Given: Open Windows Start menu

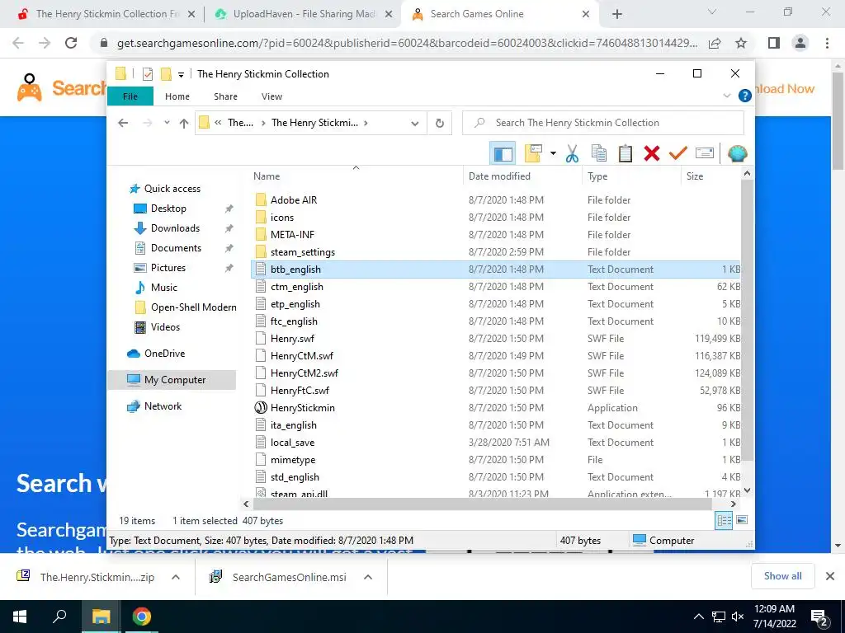Looking at the screenshot, I should pyautogui.click(x=20, y=617).
